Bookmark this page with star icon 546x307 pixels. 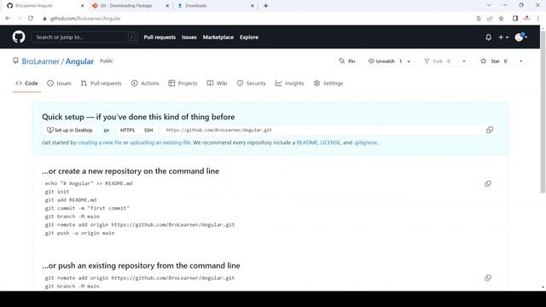click(501, 19)
